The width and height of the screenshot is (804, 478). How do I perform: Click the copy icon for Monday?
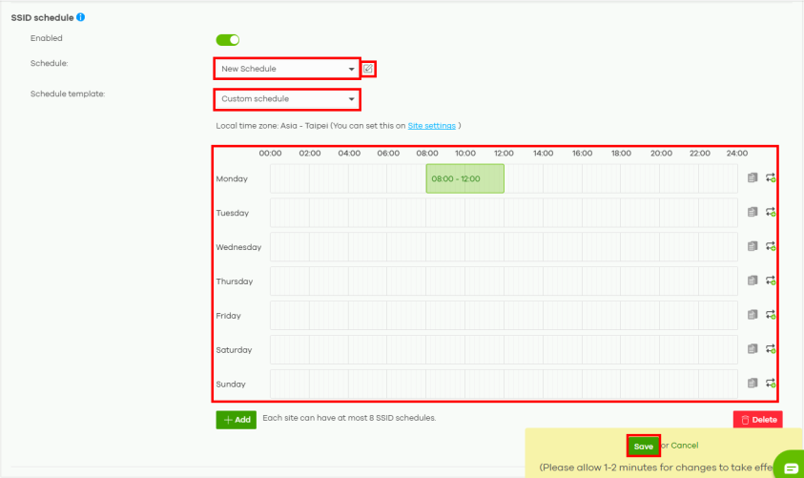click(x=752, y=178)
